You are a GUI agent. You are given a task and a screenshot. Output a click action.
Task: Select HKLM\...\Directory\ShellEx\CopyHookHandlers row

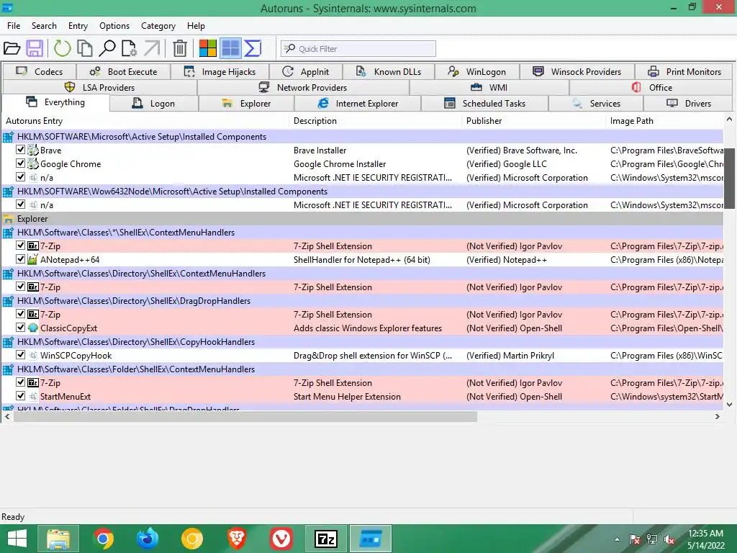click(362, 342)
